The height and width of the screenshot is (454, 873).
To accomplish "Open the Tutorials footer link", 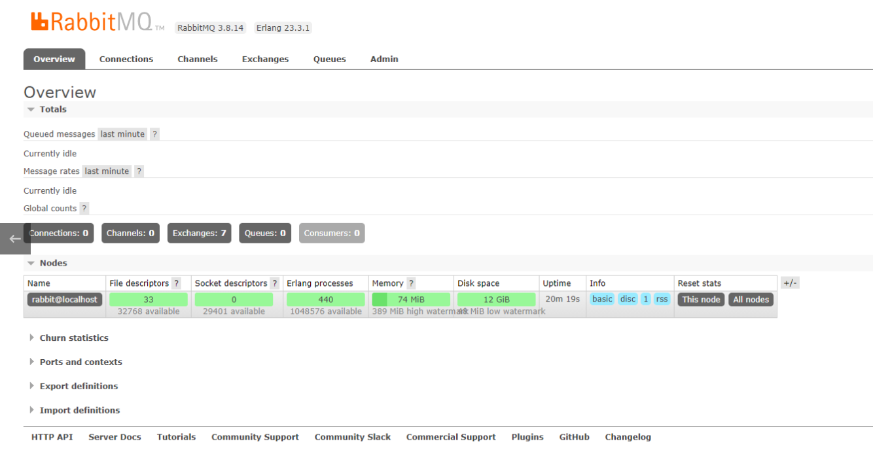I will coord(176,438).
